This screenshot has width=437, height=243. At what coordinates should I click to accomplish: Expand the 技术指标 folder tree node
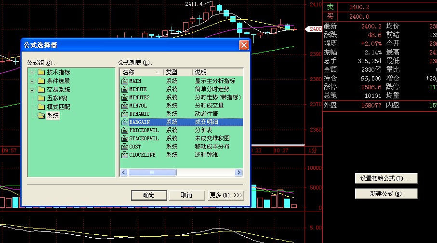(32, 72)
